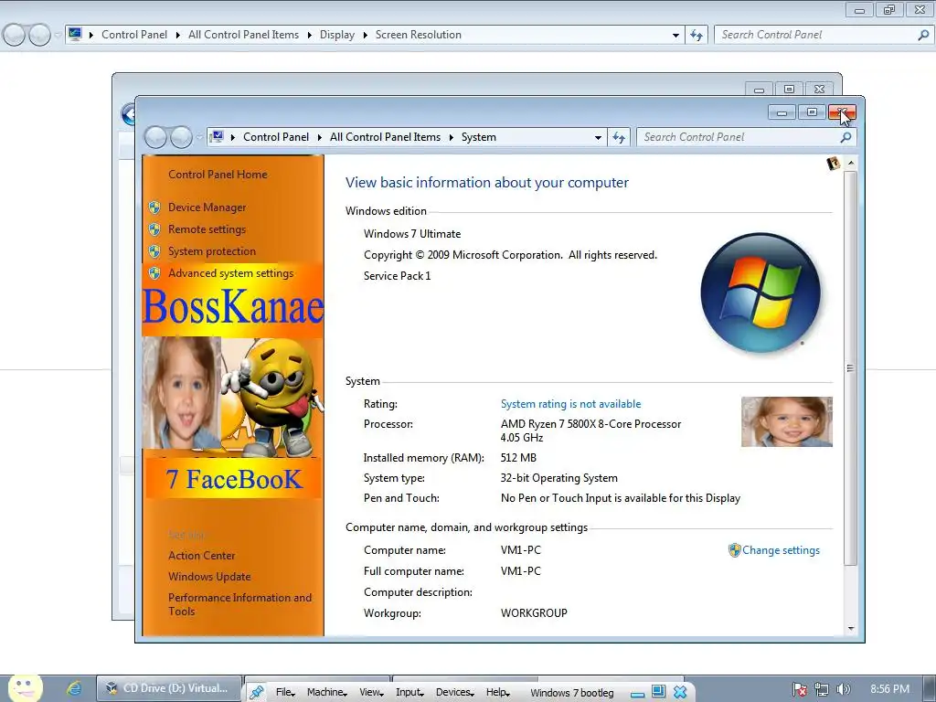Click the Device Manager shield icon
This screenshot has width=936, height=702.
pyautogui.click(x=154, y=207)
